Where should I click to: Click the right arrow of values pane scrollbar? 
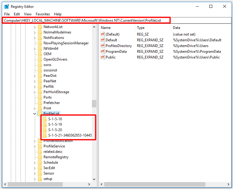coord(228,184)
